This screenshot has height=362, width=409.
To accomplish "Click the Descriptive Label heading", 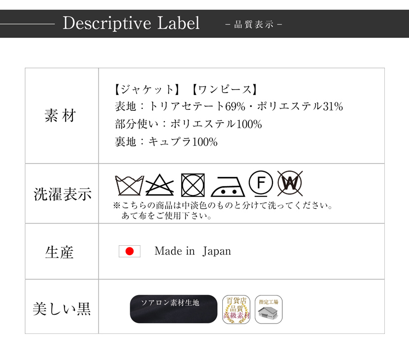I will pyautogui.click(x=131, y=23).
